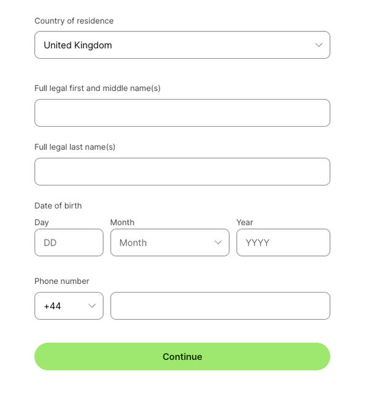Click the chevron arrow in the Month selector
This screenshot has width=382, height=402.
pos(218,243)
